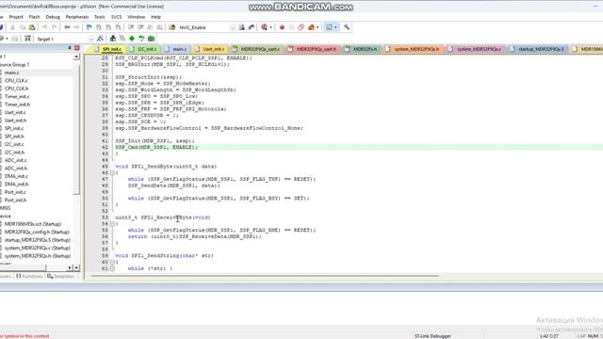Navigate forwards in the editor
The image size is (603, 339).
click(x=76, y=27)
